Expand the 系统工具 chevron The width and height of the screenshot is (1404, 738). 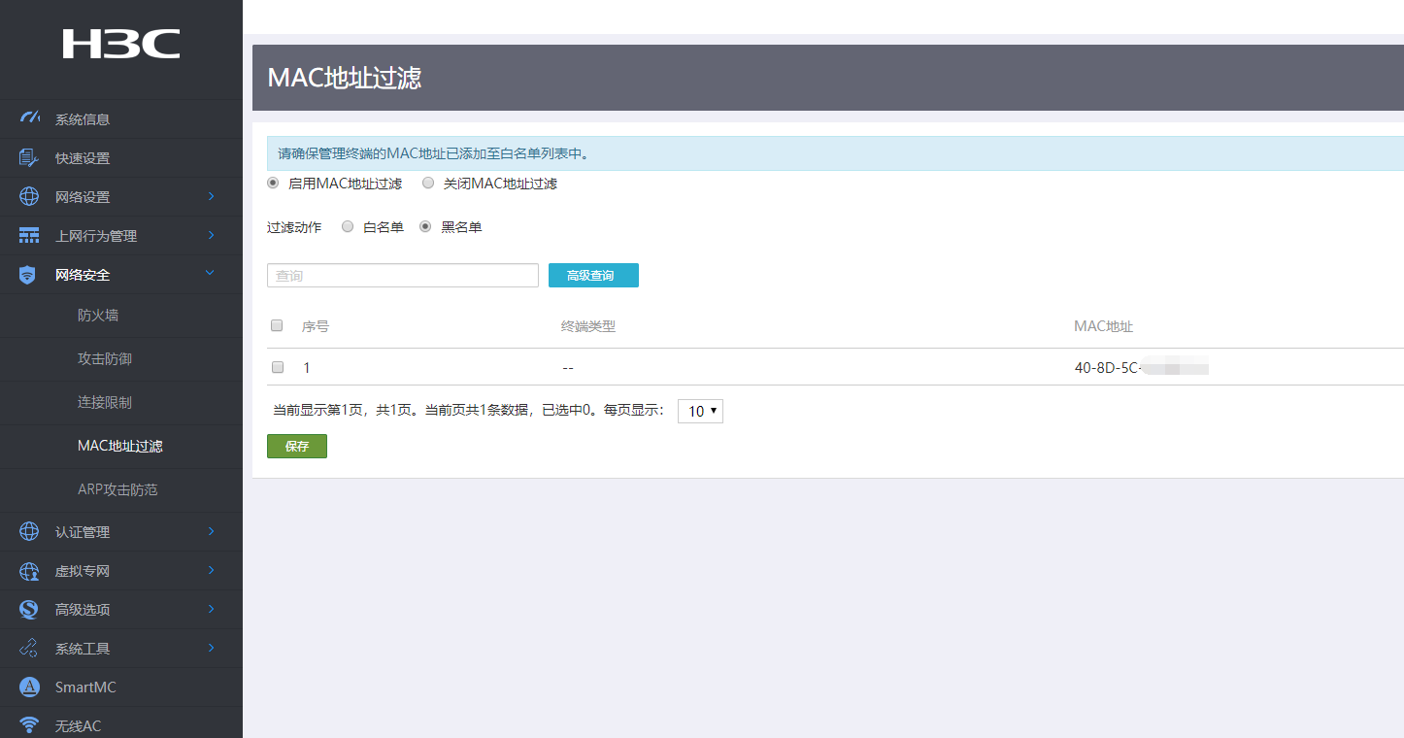point(211,649)
